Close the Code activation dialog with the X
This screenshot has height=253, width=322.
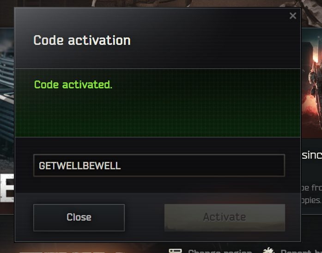292,16
